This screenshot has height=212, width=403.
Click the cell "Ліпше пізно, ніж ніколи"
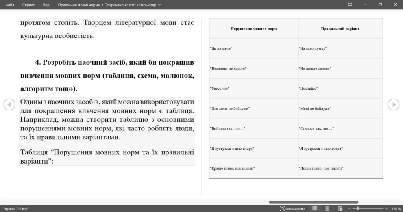coord(340,168)
